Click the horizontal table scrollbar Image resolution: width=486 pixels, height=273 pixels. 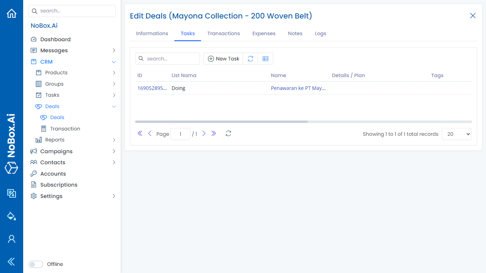(x=221, y=122)
